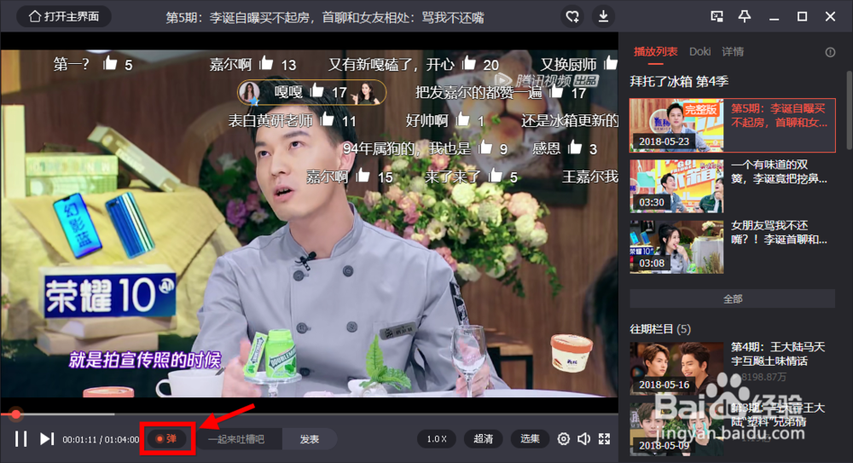Switch to mini player mode icon
Screen dimensions: 853x463
717,16
